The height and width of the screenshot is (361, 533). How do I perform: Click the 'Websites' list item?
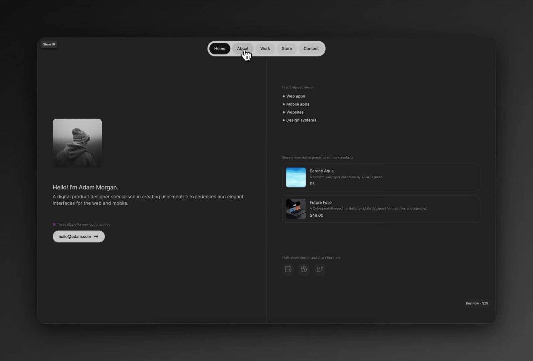click(x=293, y=112)
